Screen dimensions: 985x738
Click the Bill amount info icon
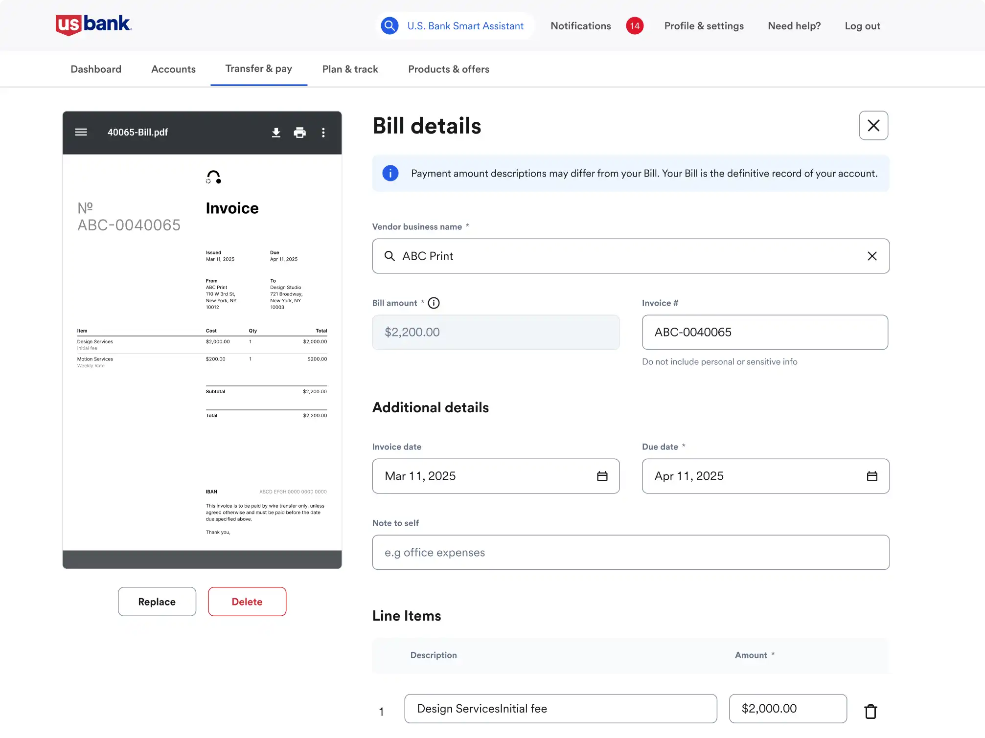point(434,303)
